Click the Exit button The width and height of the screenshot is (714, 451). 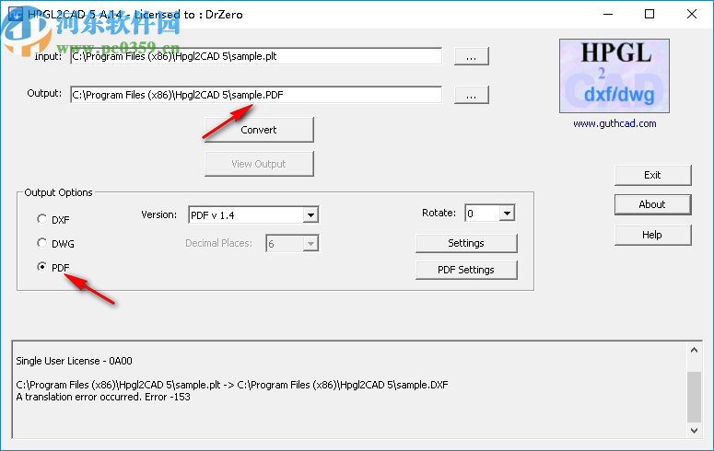coord(652,175)
